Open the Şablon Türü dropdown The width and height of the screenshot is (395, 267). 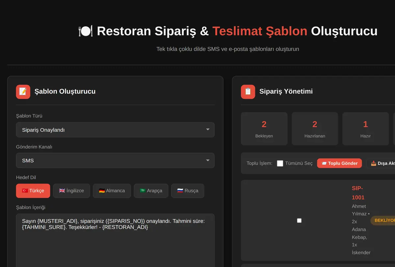115,130
